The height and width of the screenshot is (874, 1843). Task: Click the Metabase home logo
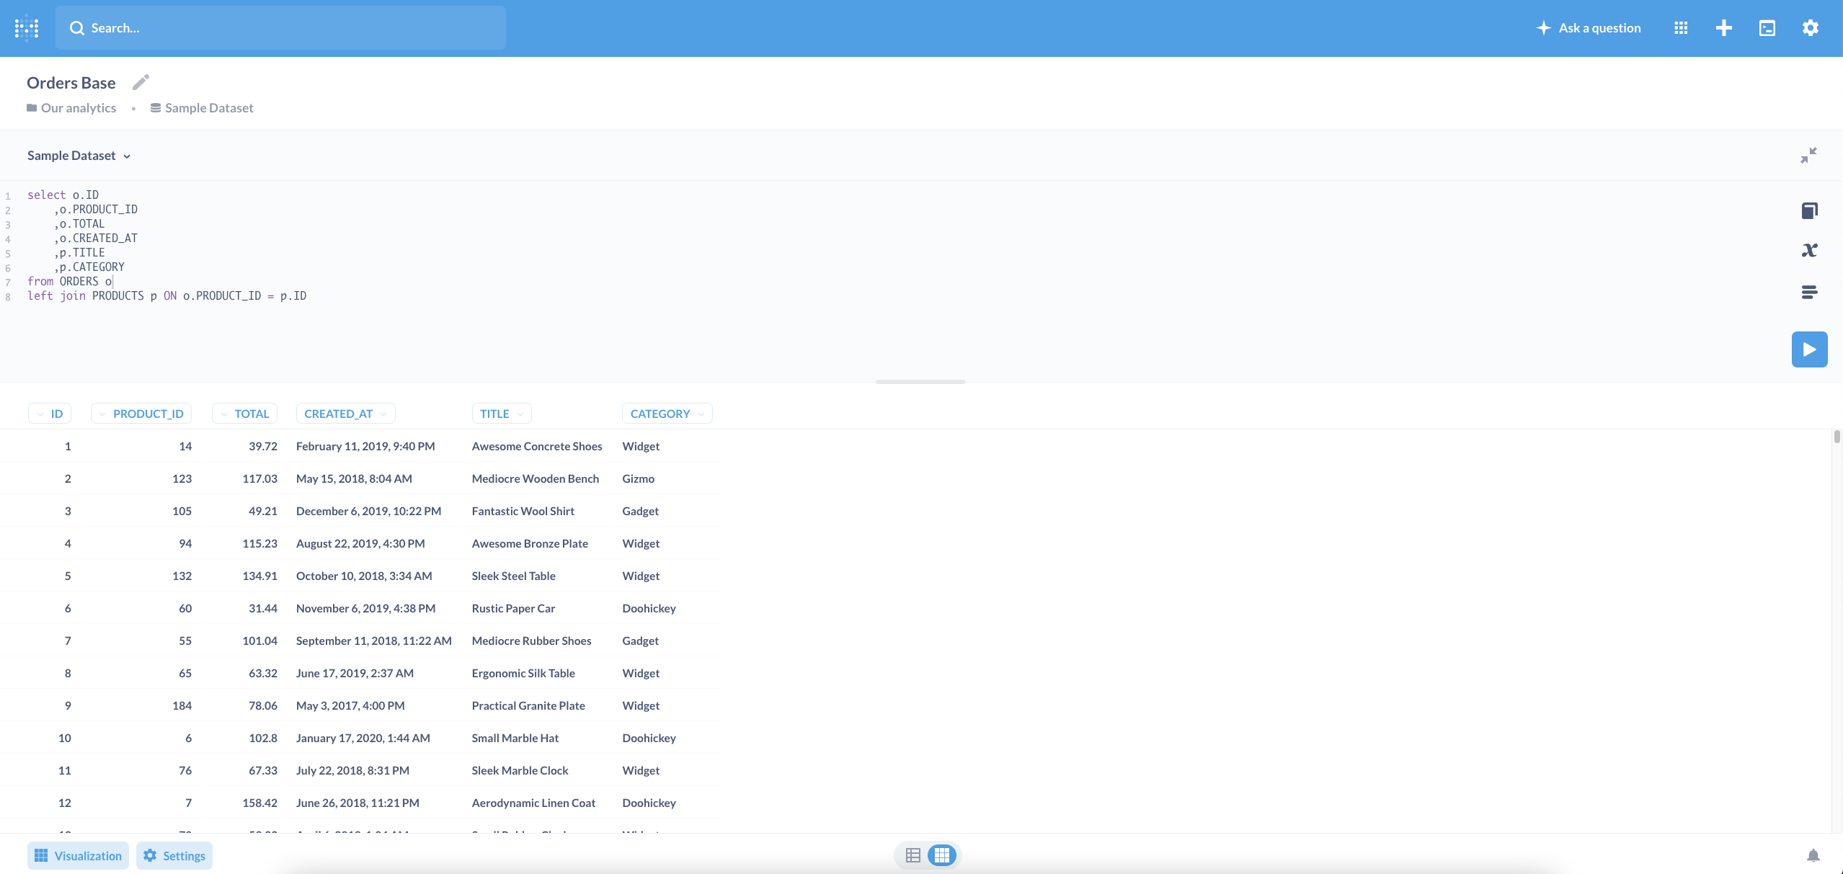coord(26,27)
